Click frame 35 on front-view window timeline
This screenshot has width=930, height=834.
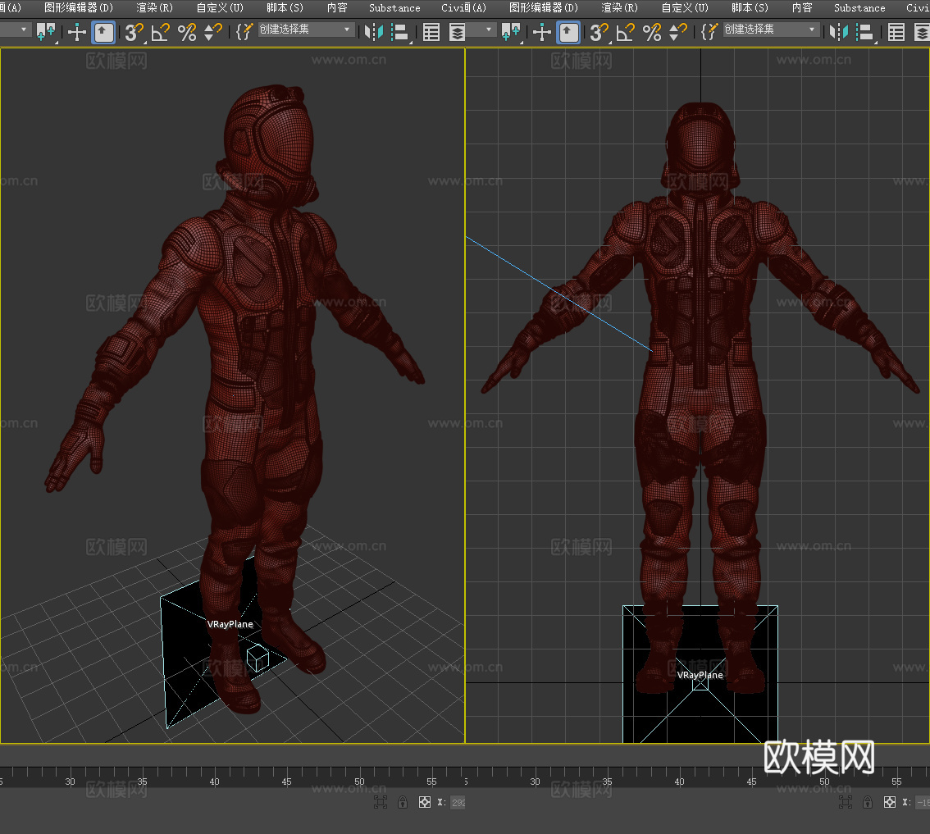(607, 782)
